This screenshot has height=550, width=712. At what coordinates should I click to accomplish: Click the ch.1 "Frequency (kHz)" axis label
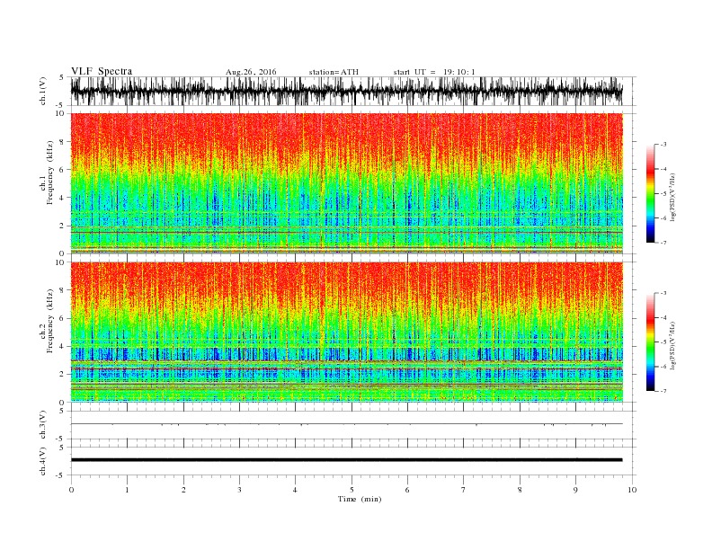click(x=49, y=173)
